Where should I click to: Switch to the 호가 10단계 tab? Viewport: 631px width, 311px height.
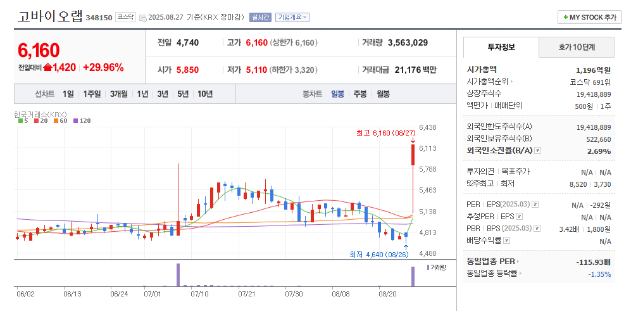[577, 47]
